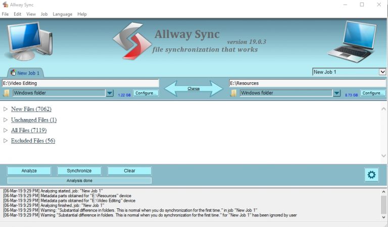The height and width of the screenshot is (227, 388).
Task: Click the desktop computer icon
Action: tap(29, 41)
